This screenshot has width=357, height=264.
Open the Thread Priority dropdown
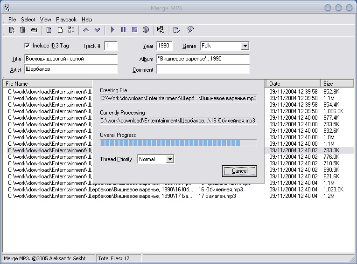tap(170, 159)
